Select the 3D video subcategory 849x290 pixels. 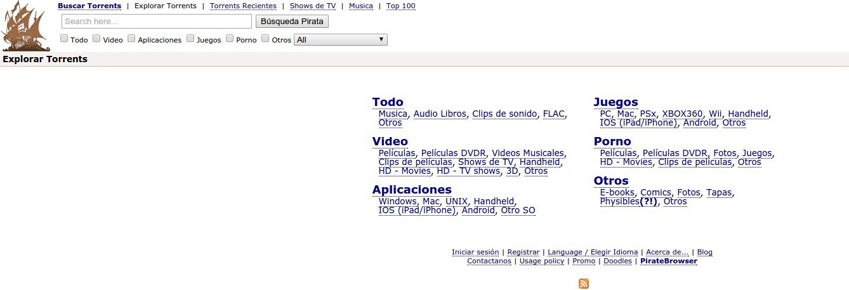512,171
